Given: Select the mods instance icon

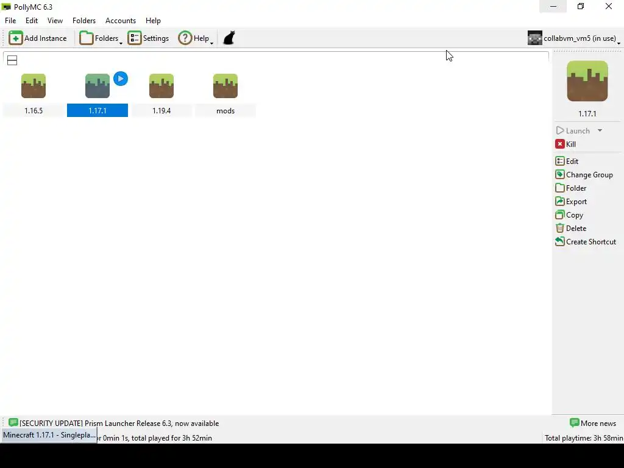Looking at the screenshot, I should click(225, 86).
